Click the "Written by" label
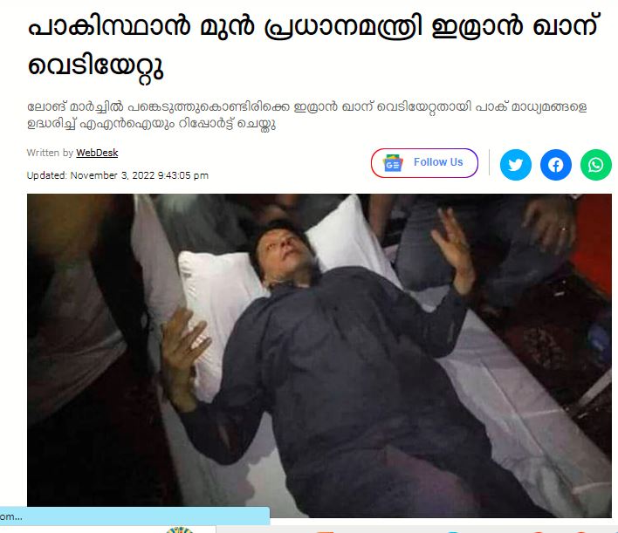 pos(50,153)
